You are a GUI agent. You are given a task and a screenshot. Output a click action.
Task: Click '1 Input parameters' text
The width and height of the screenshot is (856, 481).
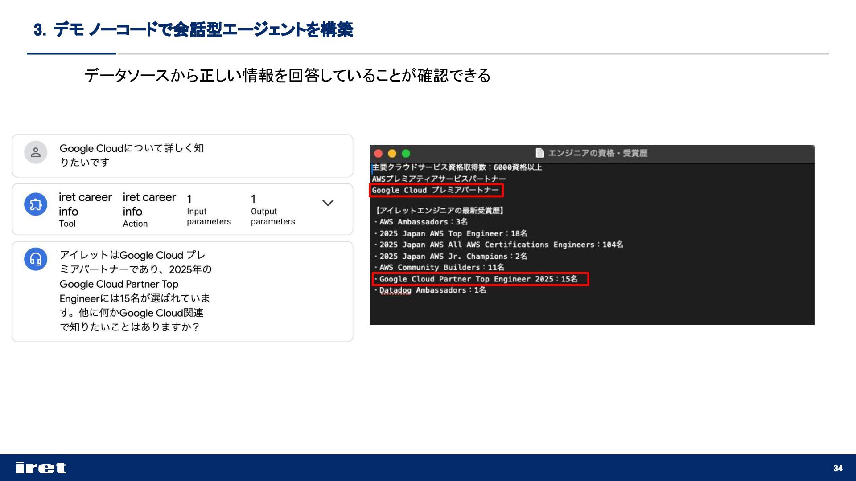click(209, 210)
